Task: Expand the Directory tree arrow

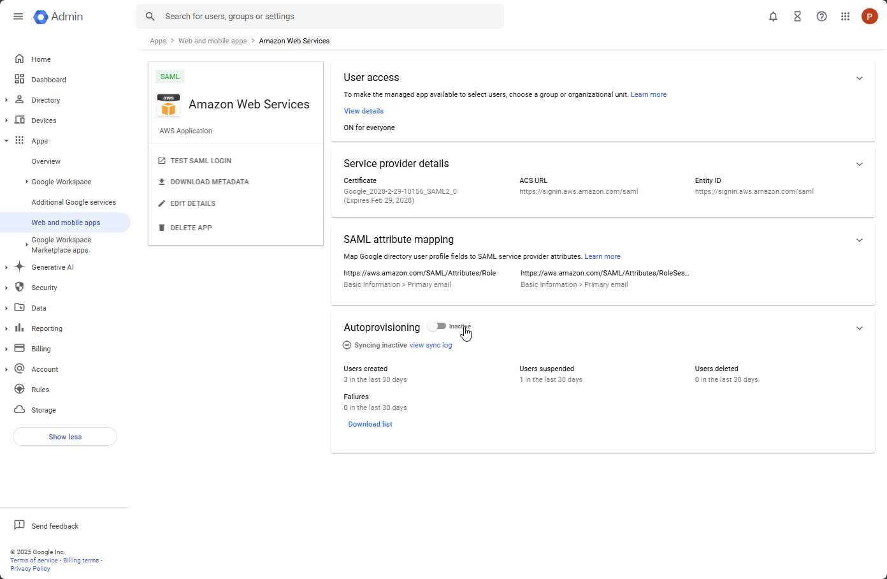Action: pos(6,100)
